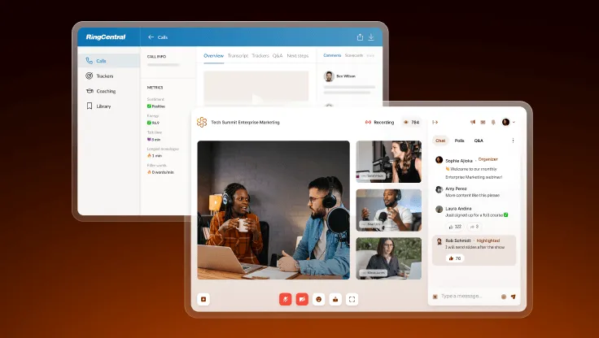Click the Highlighted label next to Rob Schmidt
This screenshot has height=338, width=599.
(x=488, y=240)
